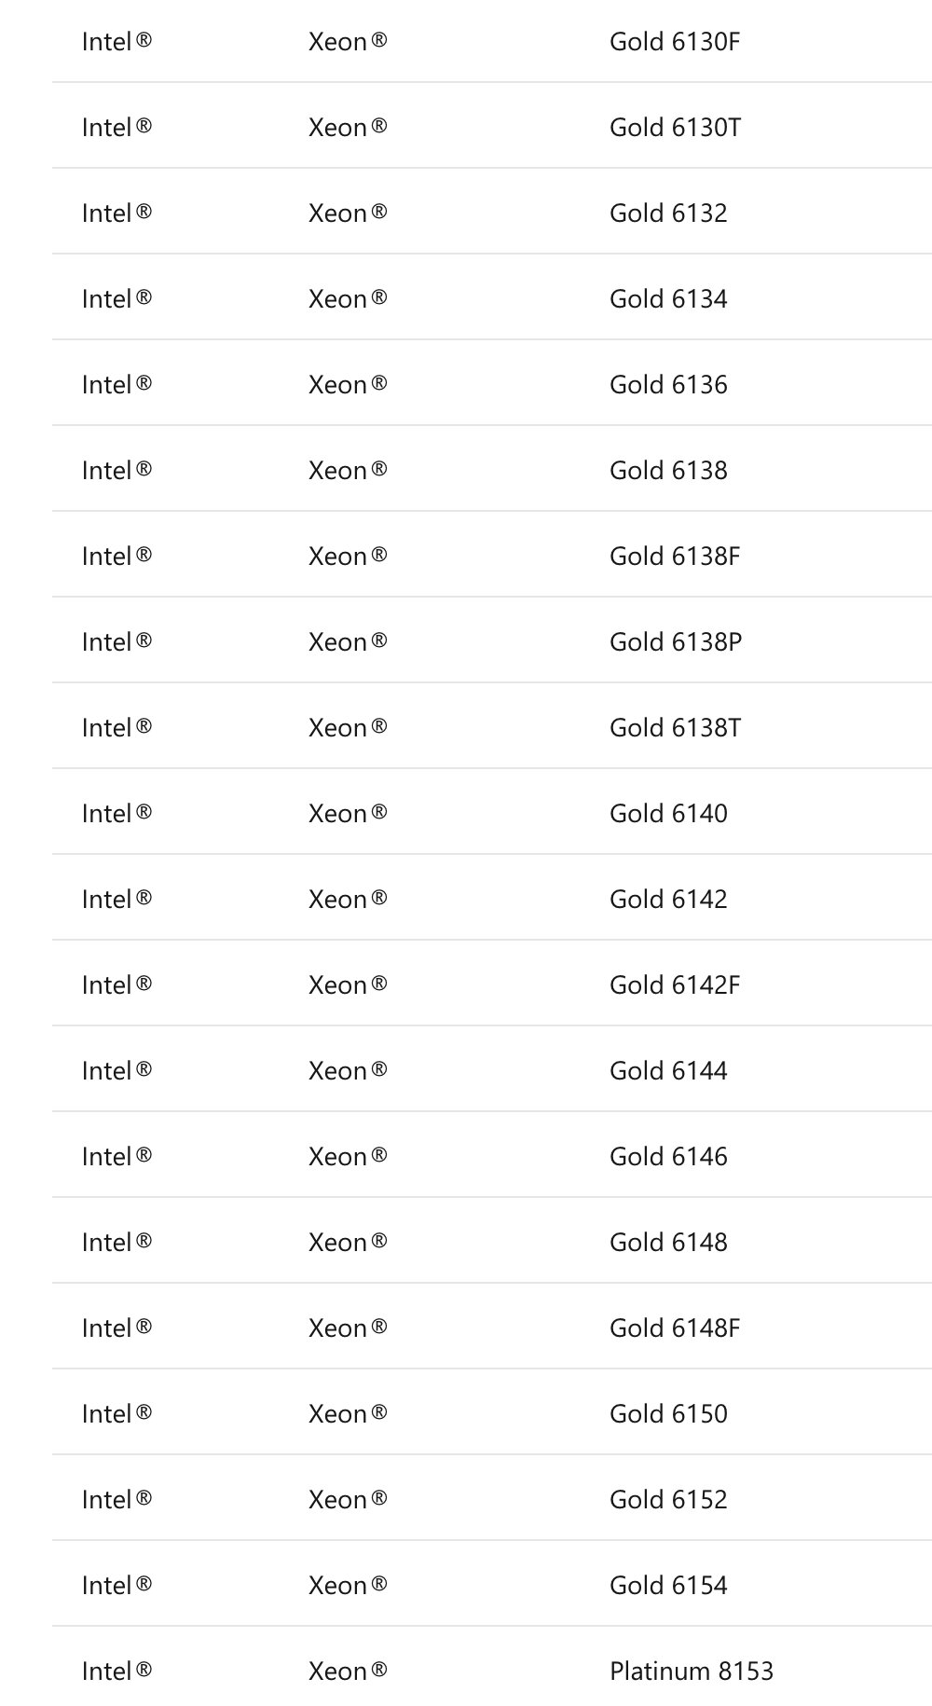Click the Gold 6132 model text
Screen dimensions: 932x1706
coord(668,213)
